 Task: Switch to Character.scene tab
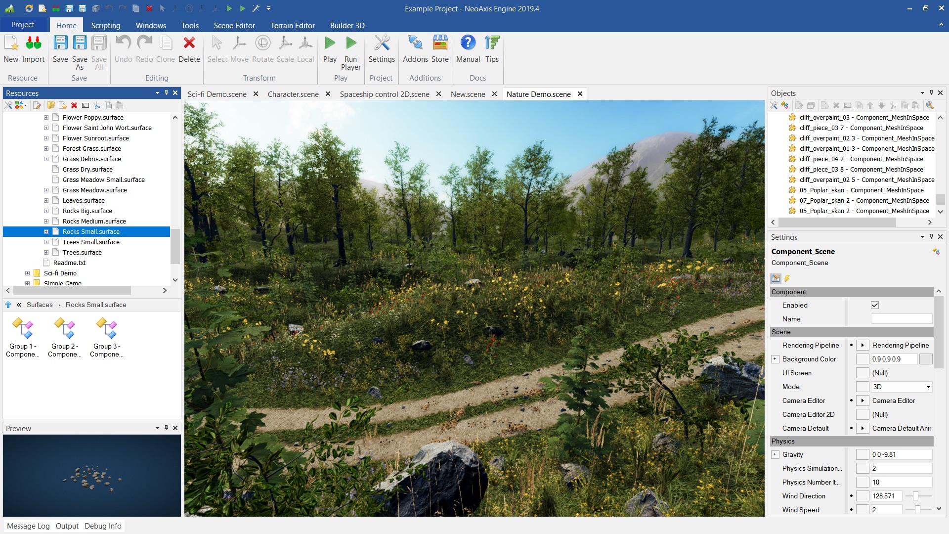[x=293, y=94]
